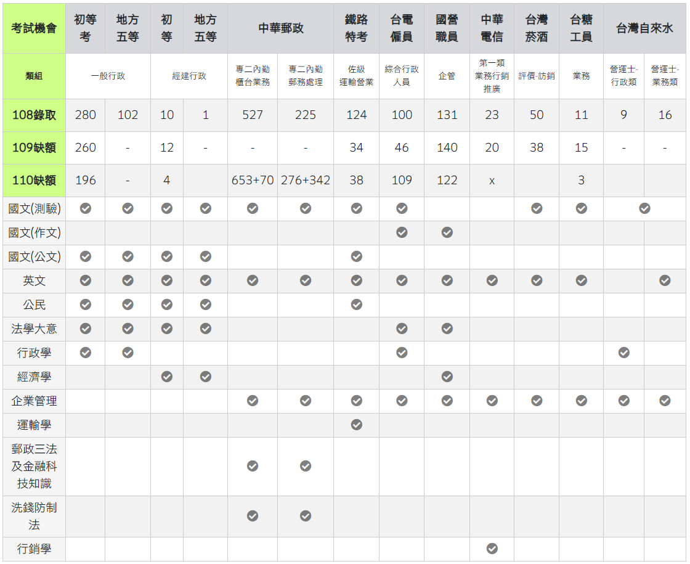690x564 pixels.
Task: Click the 國文(測驗) row label
Action: pyautogui.click(x=34, y=209)
